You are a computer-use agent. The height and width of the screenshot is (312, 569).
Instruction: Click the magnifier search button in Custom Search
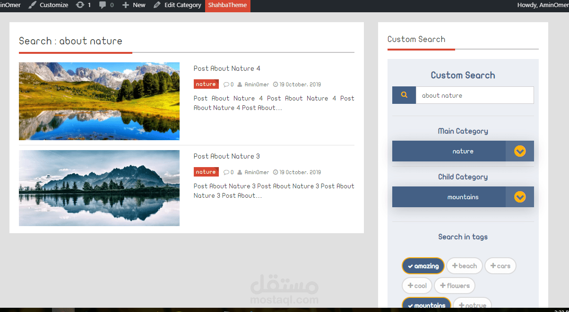point(404,95)
